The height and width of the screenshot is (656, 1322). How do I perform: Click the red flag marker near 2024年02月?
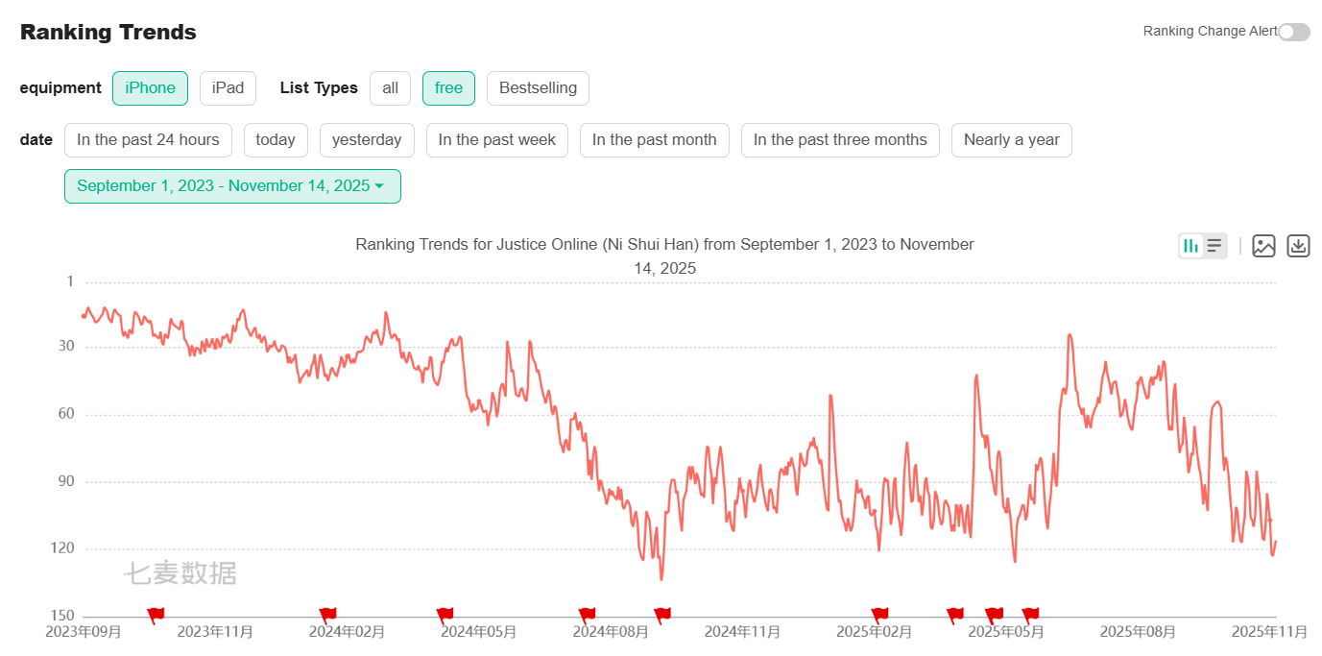327,615
